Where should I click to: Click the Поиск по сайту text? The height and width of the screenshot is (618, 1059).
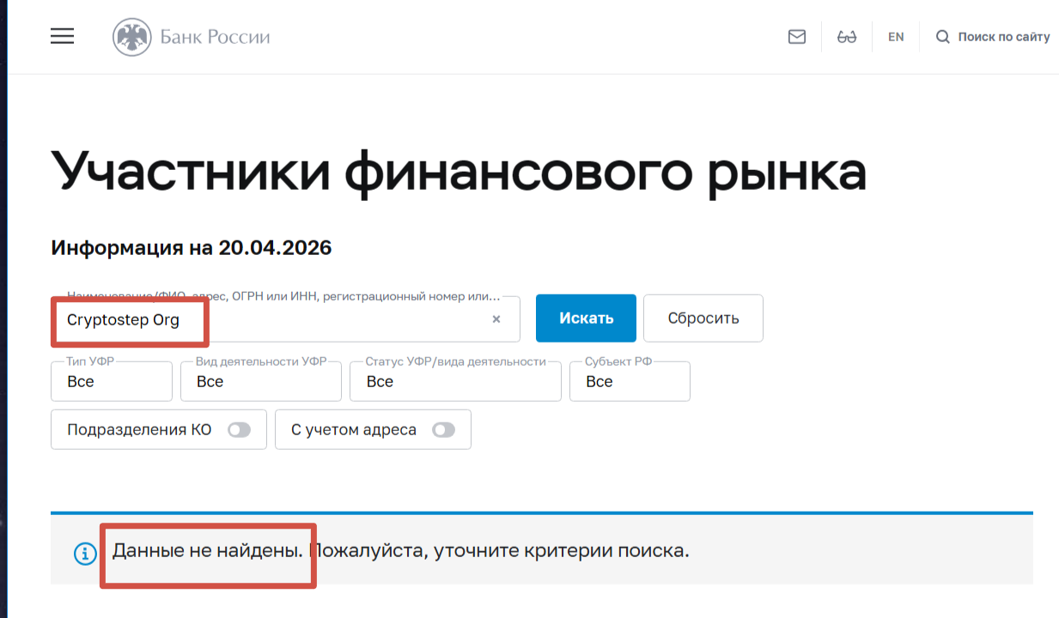(1003, 37)
